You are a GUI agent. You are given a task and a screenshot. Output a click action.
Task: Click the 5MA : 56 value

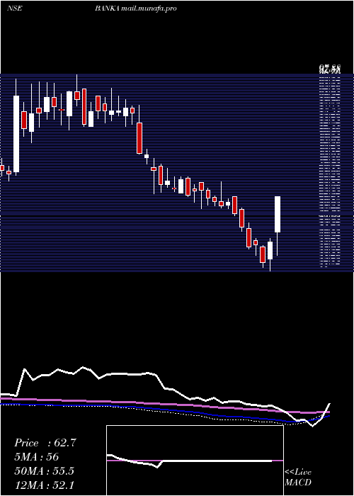(36, 457)
